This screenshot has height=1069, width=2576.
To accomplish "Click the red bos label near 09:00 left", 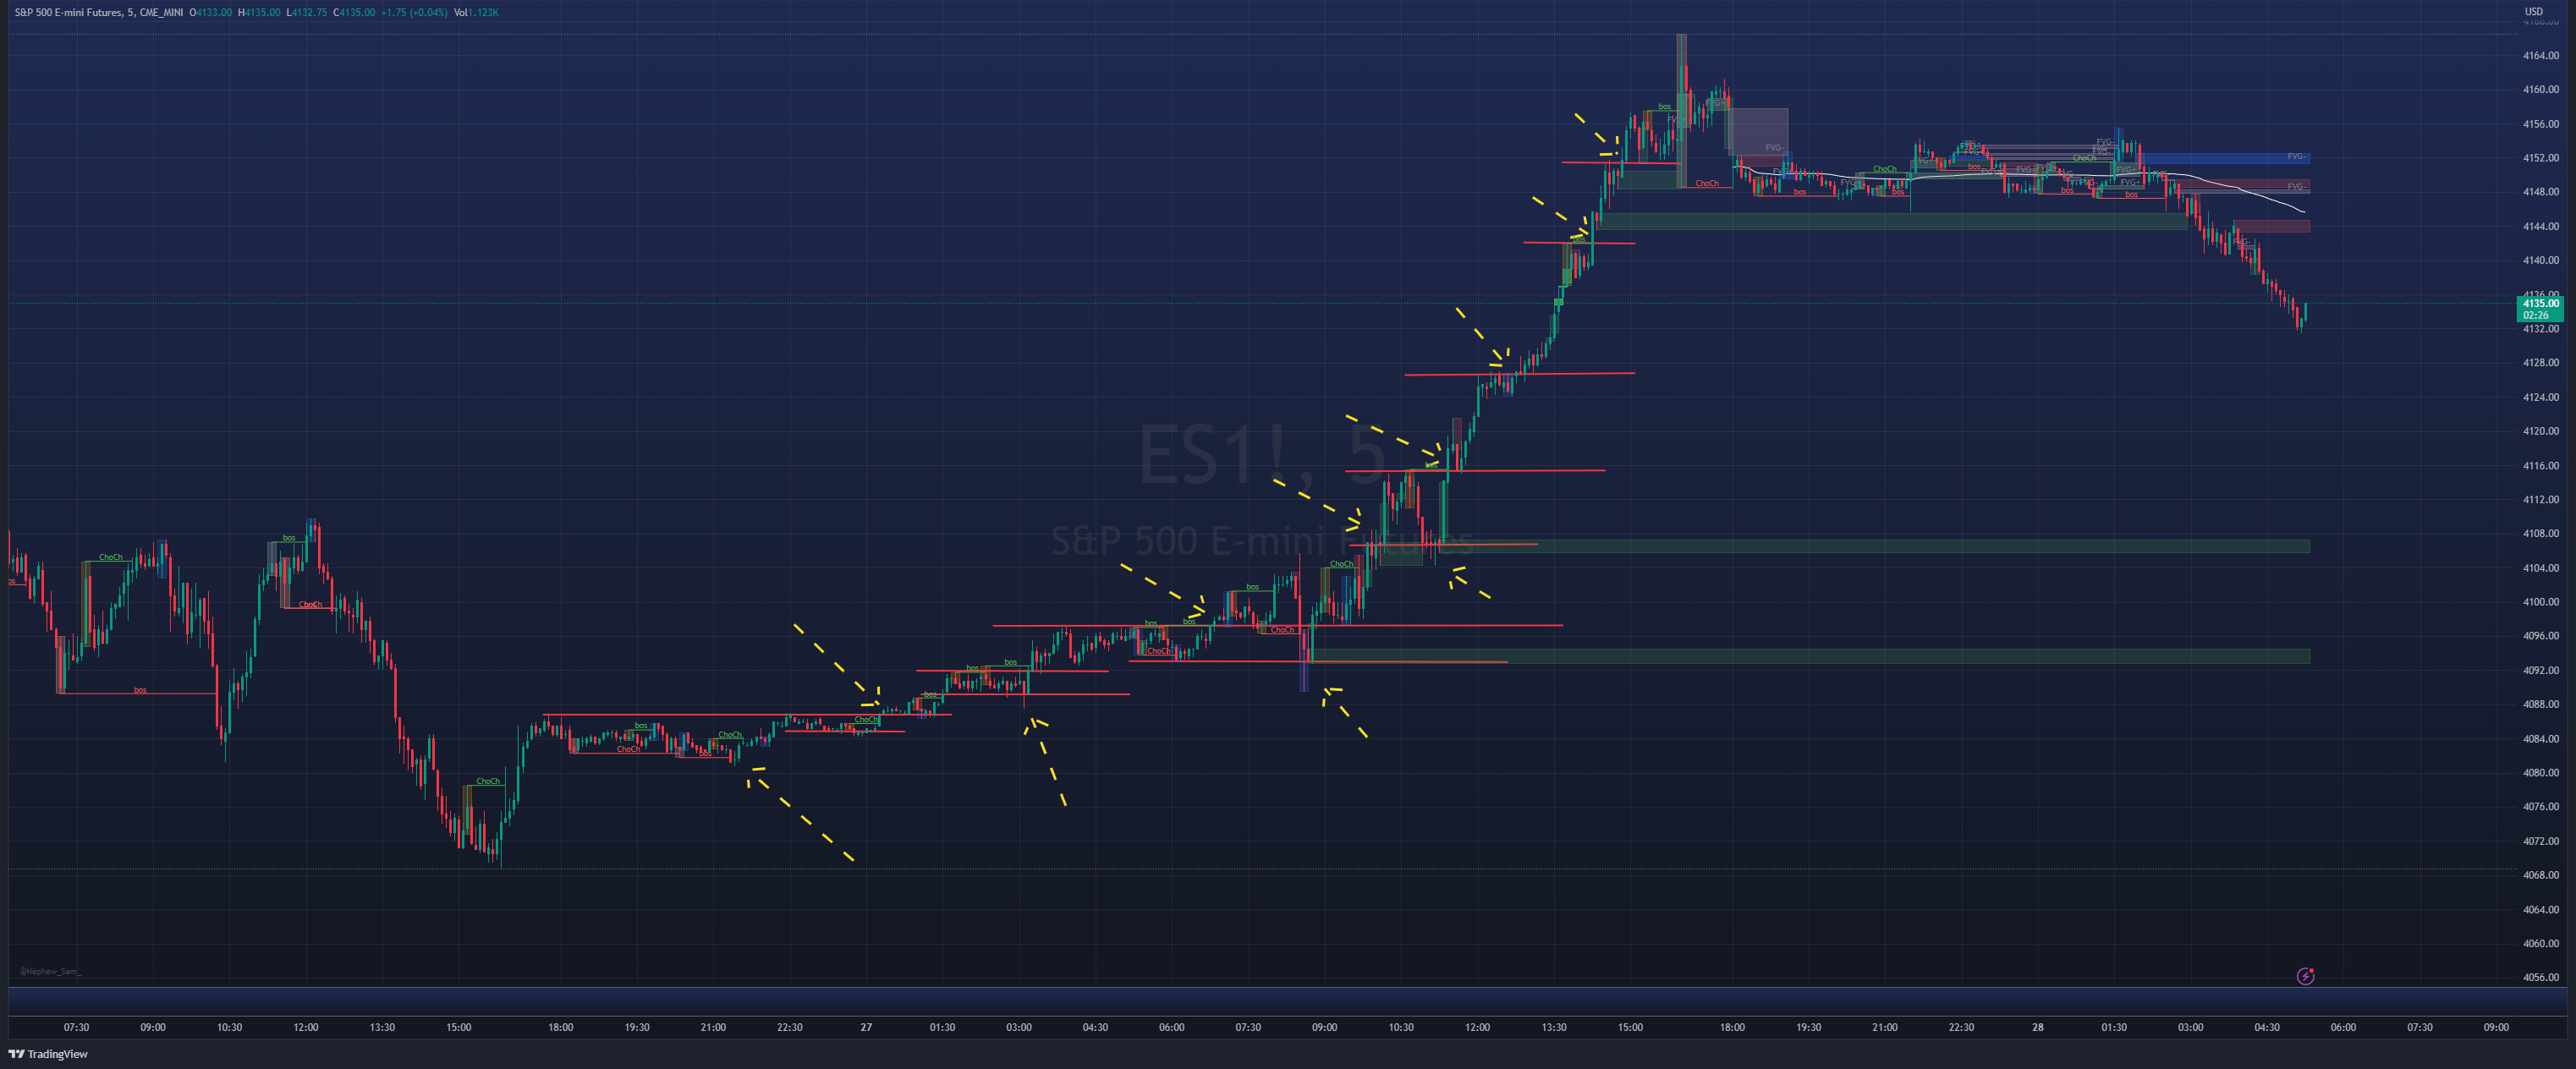I will (140, 690).
